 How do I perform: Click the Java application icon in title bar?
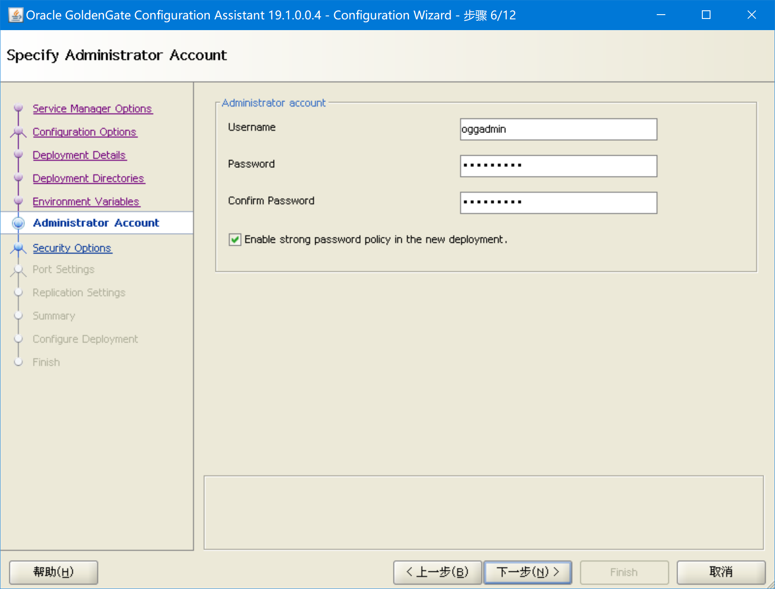click(x=15, y=15)
